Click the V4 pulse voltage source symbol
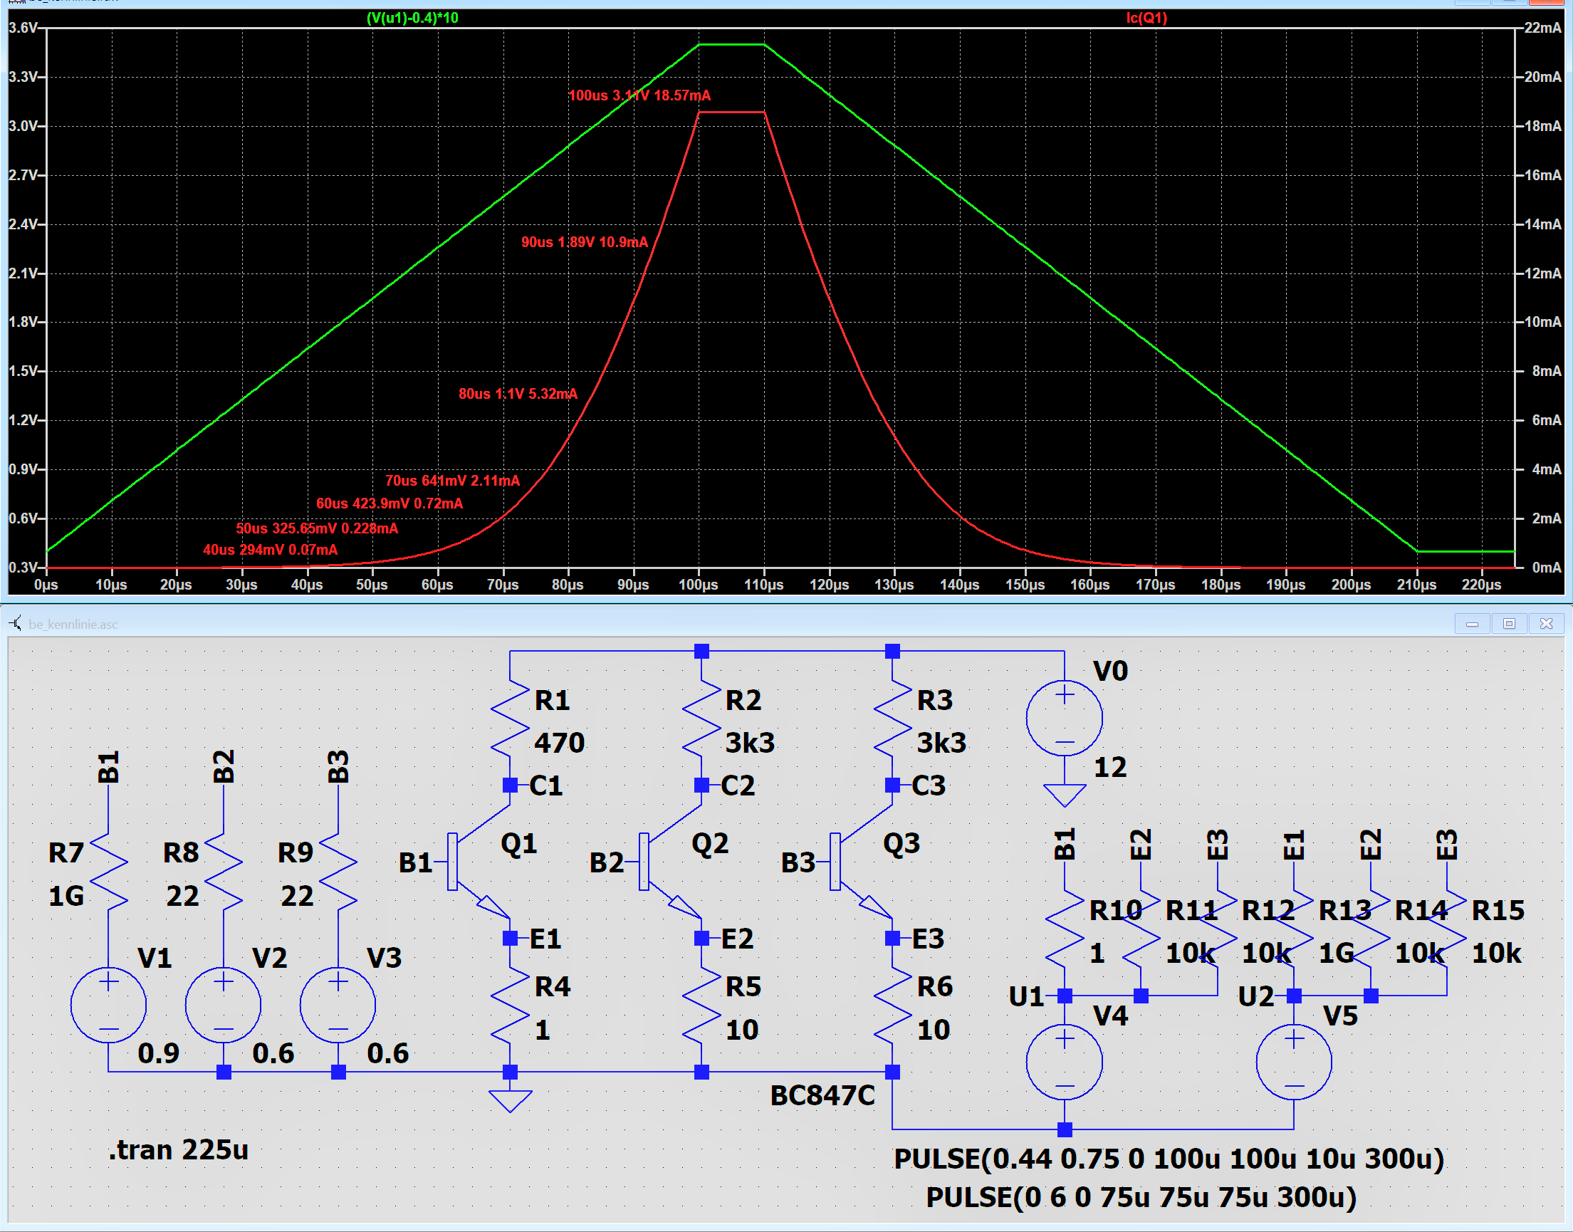 [x=1064, y=1062]
